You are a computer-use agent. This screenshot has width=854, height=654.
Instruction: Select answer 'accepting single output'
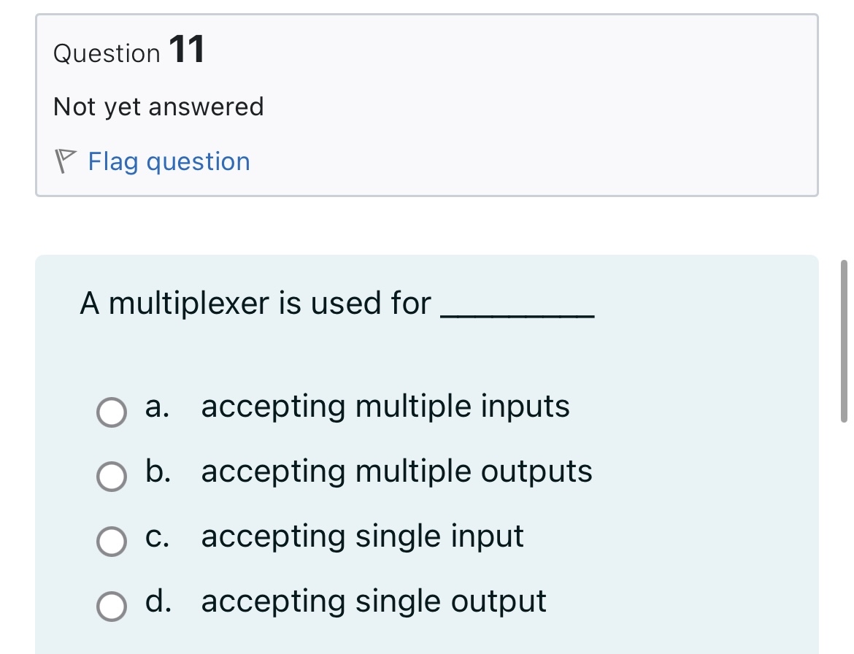[372, 601]
